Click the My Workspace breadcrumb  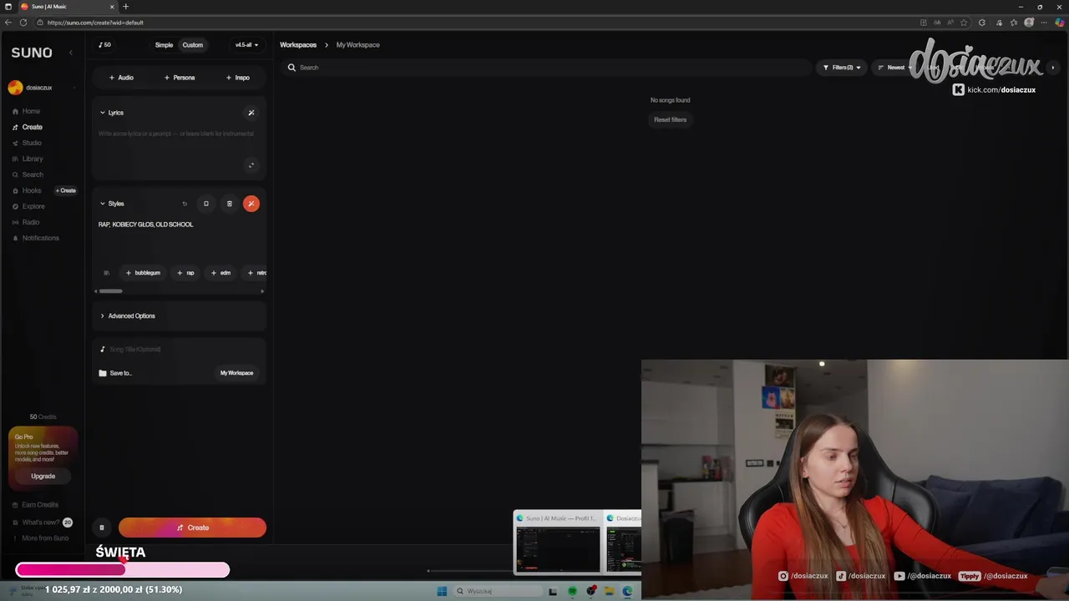coord(357,45)
